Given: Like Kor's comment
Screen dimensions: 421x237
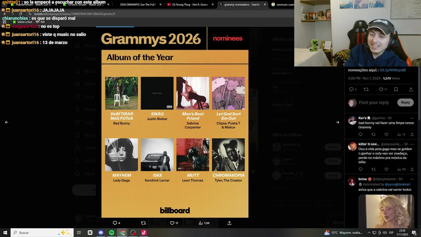Looking at the screenshot, I should pyautogui.click(x=386, y=134).
